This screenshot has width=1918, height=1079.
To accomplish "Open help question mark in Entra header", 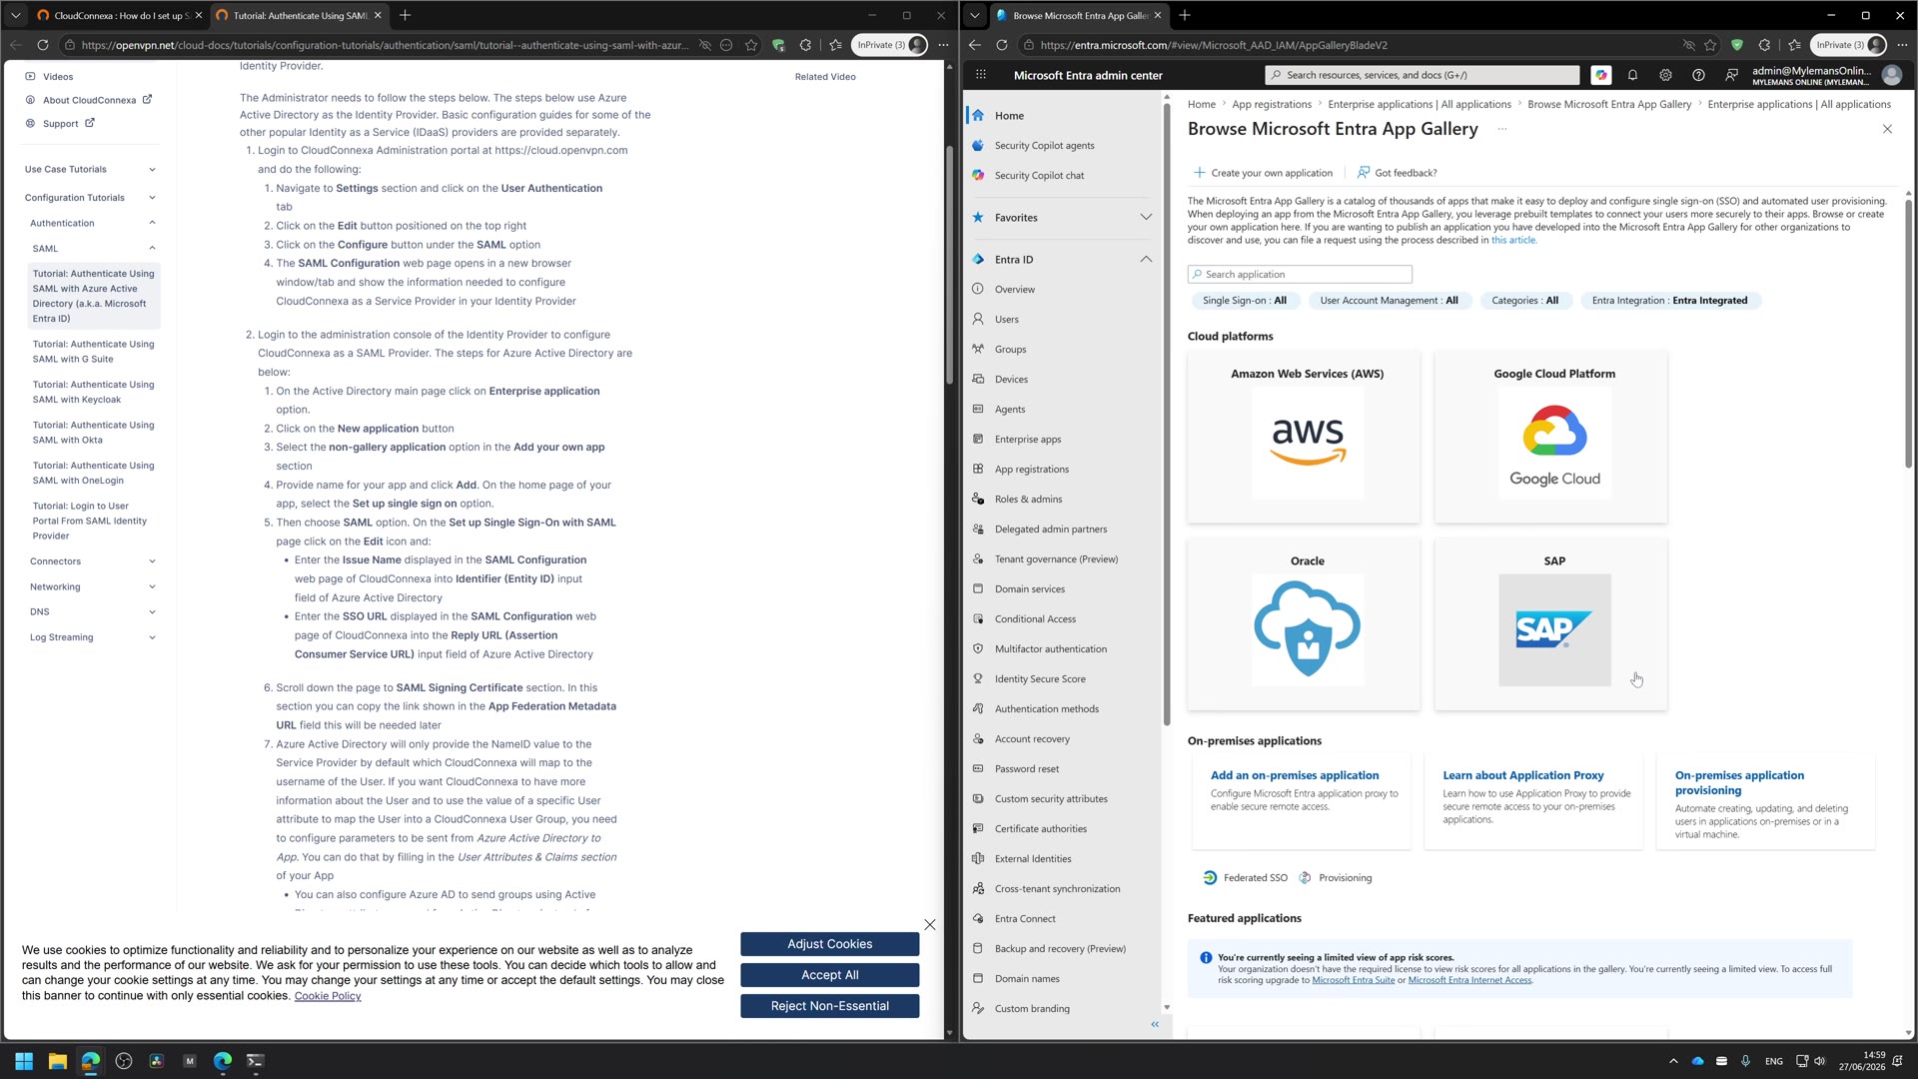I will point(1698,75).
